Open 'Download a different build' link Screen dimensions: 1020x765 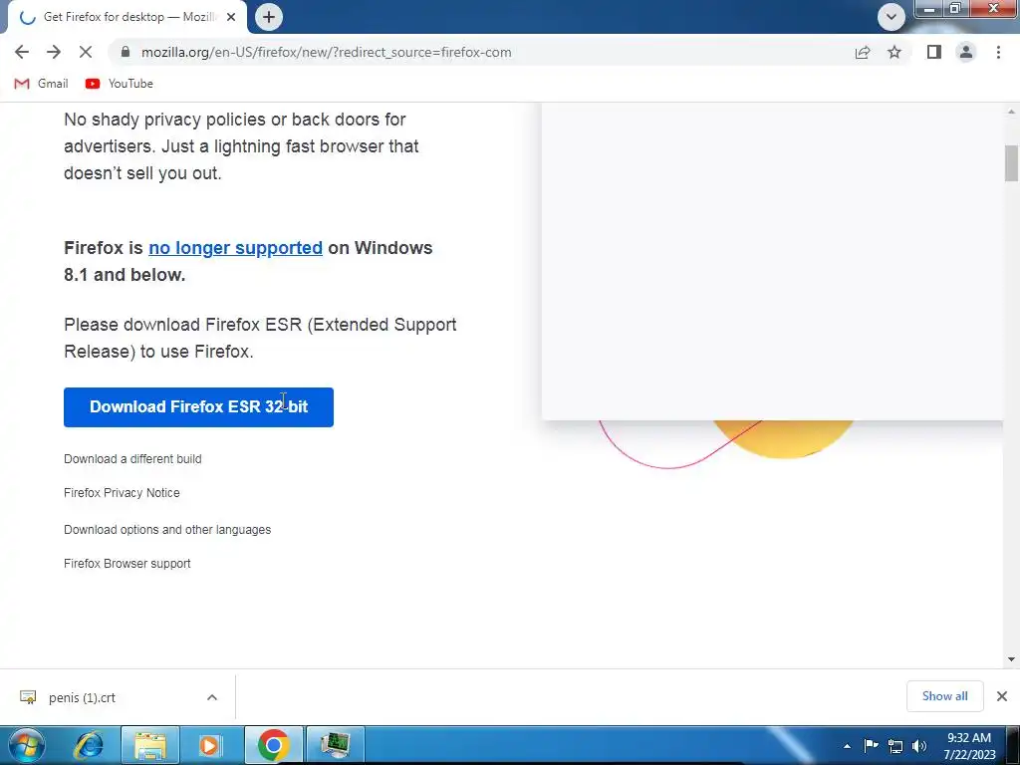pos(132,458)
